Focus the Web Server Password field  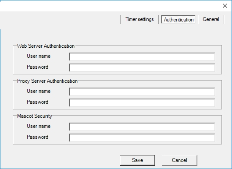(142, 68)
